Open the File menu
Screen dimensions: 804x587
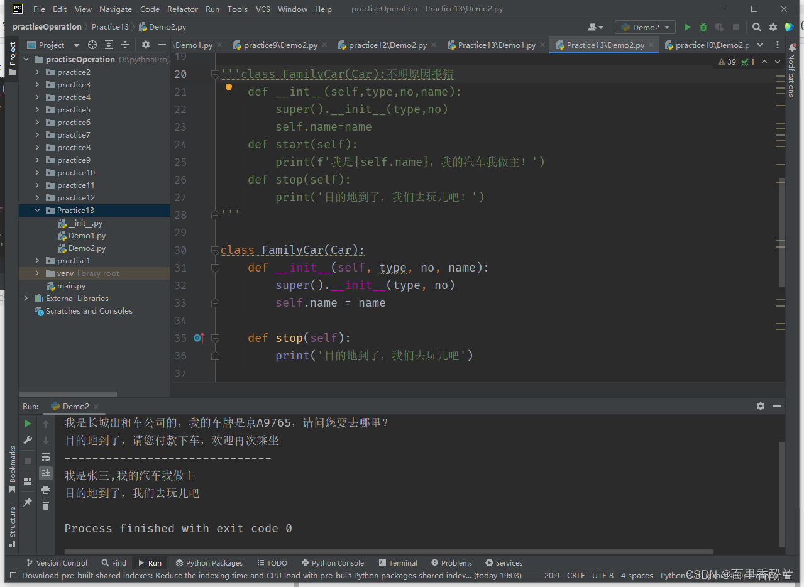coord(38,9)
